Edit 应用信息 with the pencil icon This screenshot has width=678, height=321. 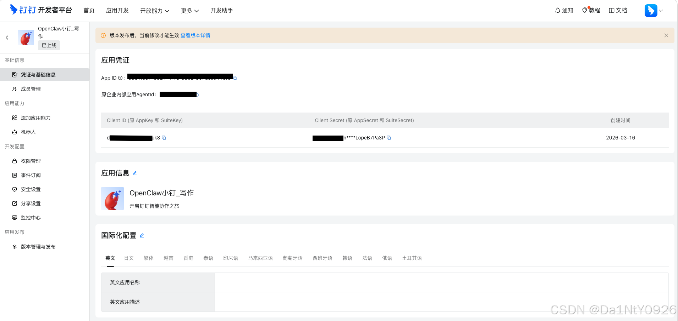coord(135,173)
